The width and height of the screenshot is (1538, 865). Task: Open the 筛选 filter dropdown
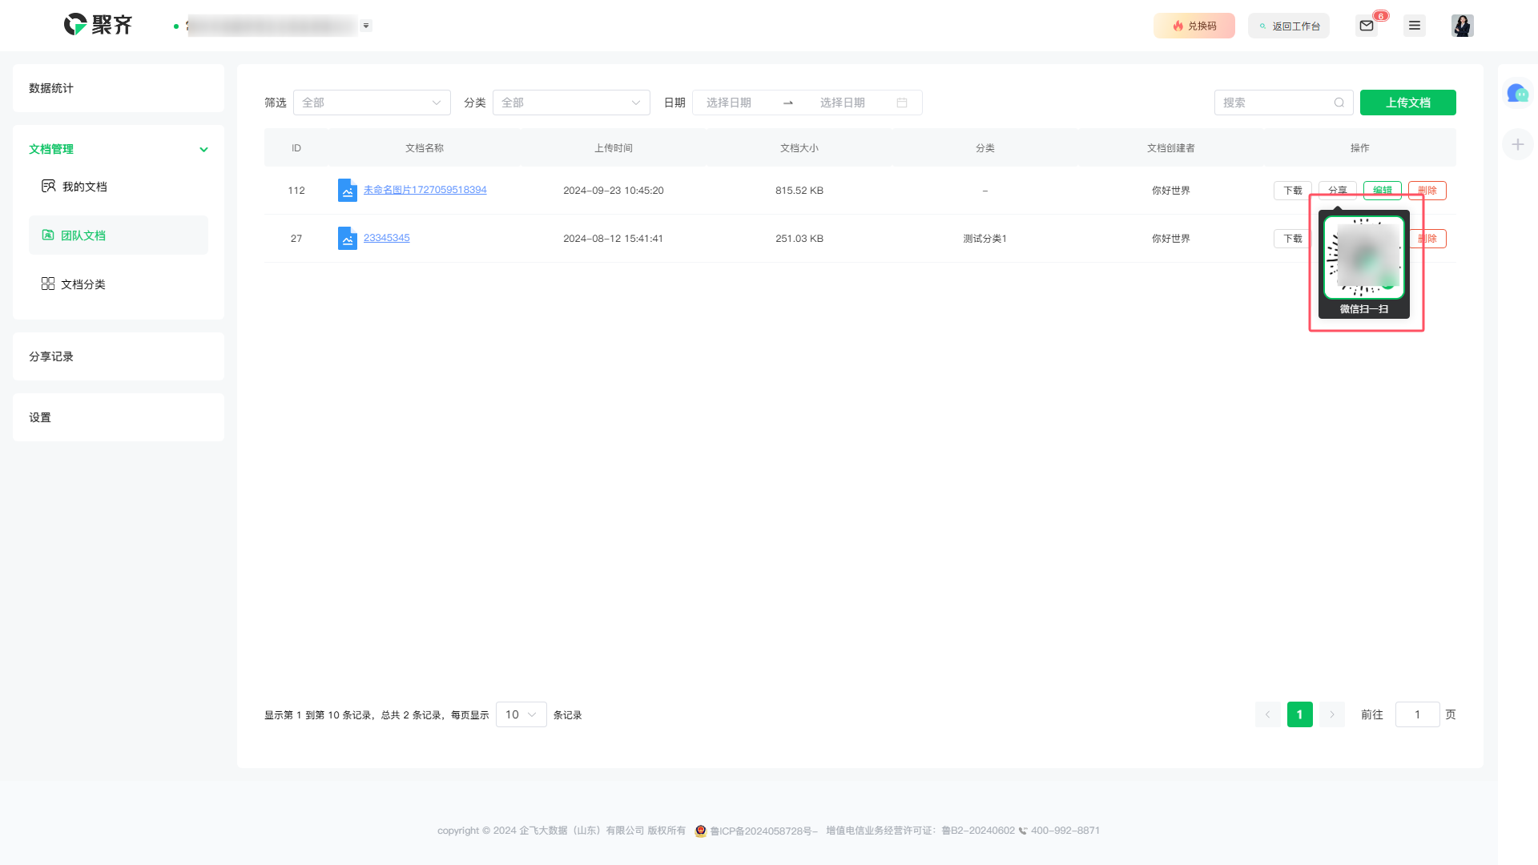point(372,103)
